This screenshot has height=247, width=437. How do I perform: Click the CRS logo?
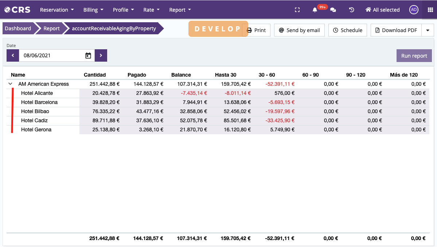17,10
